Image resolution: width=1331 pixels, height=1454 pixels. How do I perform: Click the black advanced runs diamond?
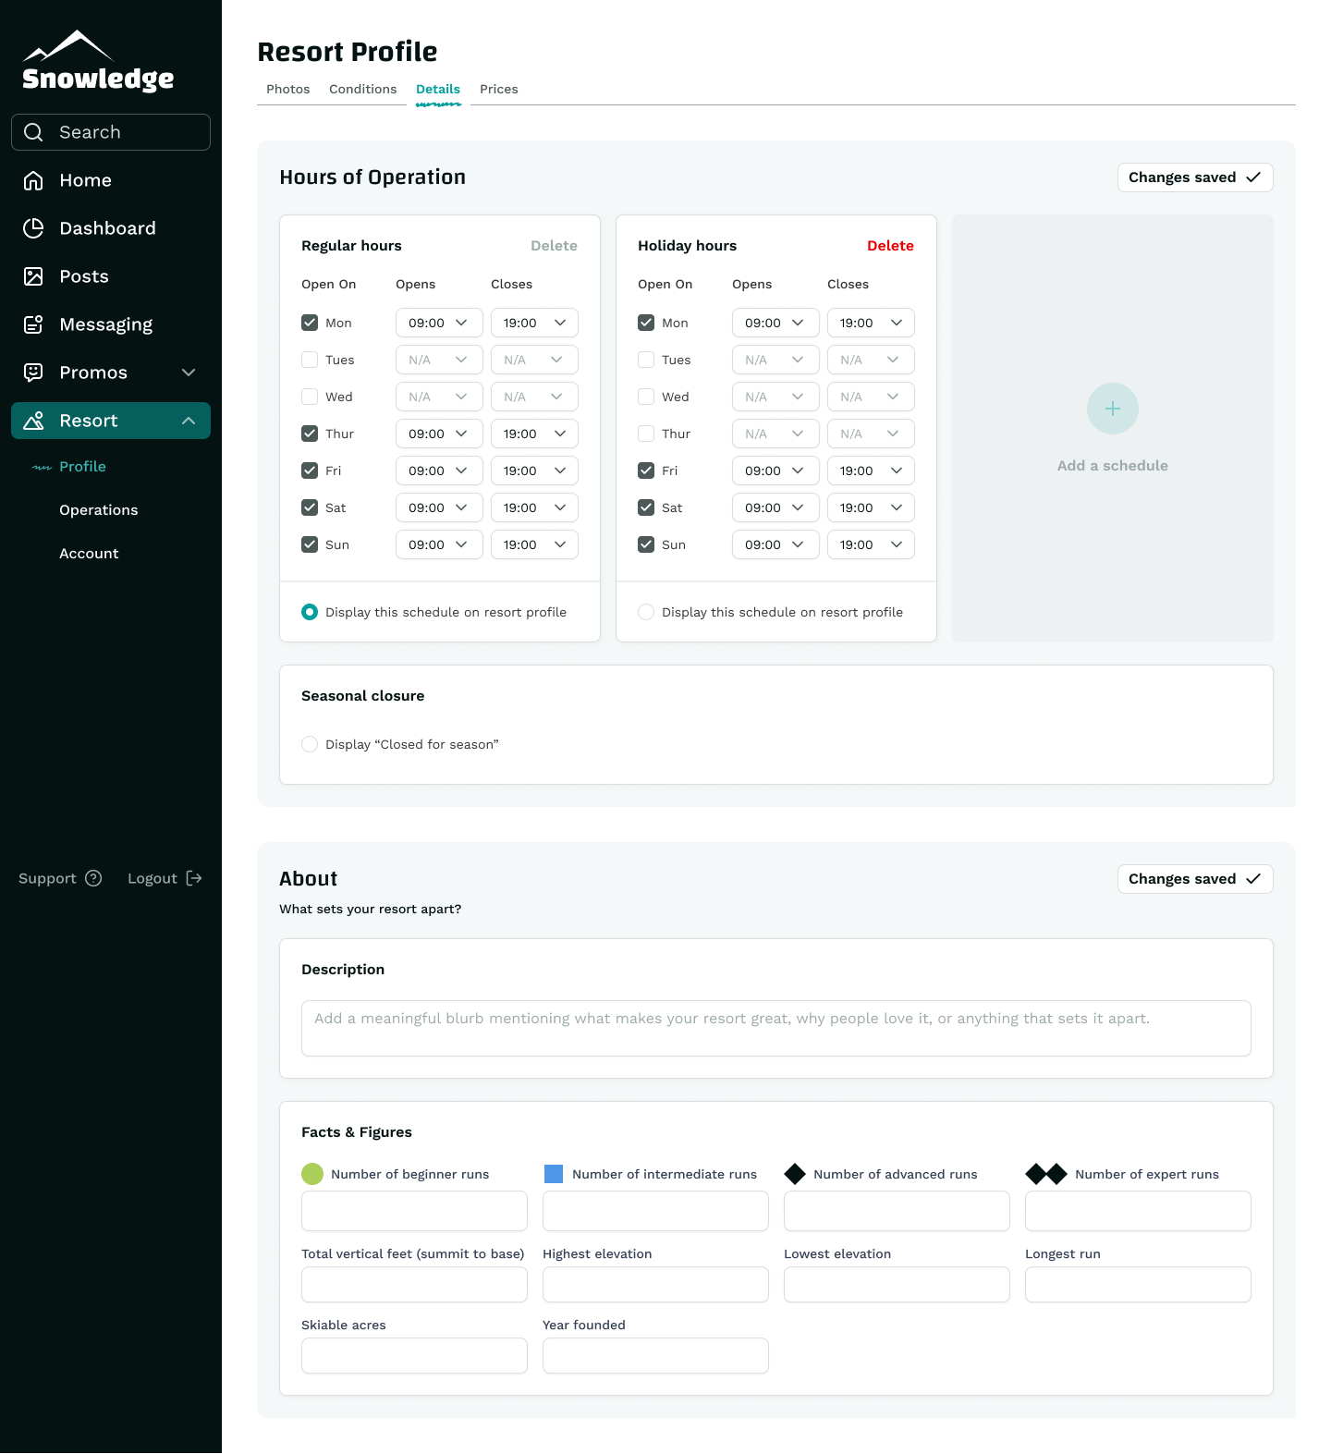pyautogui.click(x=795, y=1174)
